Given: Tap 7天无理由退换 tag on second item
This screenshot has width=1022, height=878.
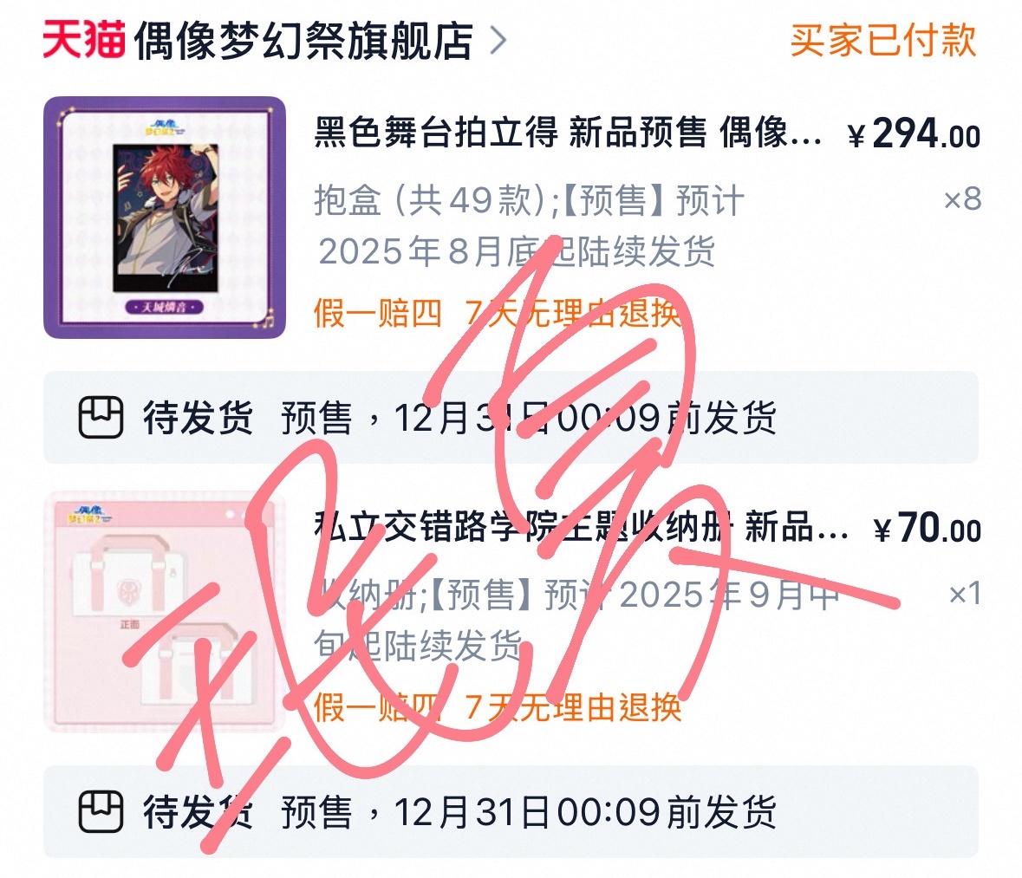Looking at the screenshot, I should point(574,707).
